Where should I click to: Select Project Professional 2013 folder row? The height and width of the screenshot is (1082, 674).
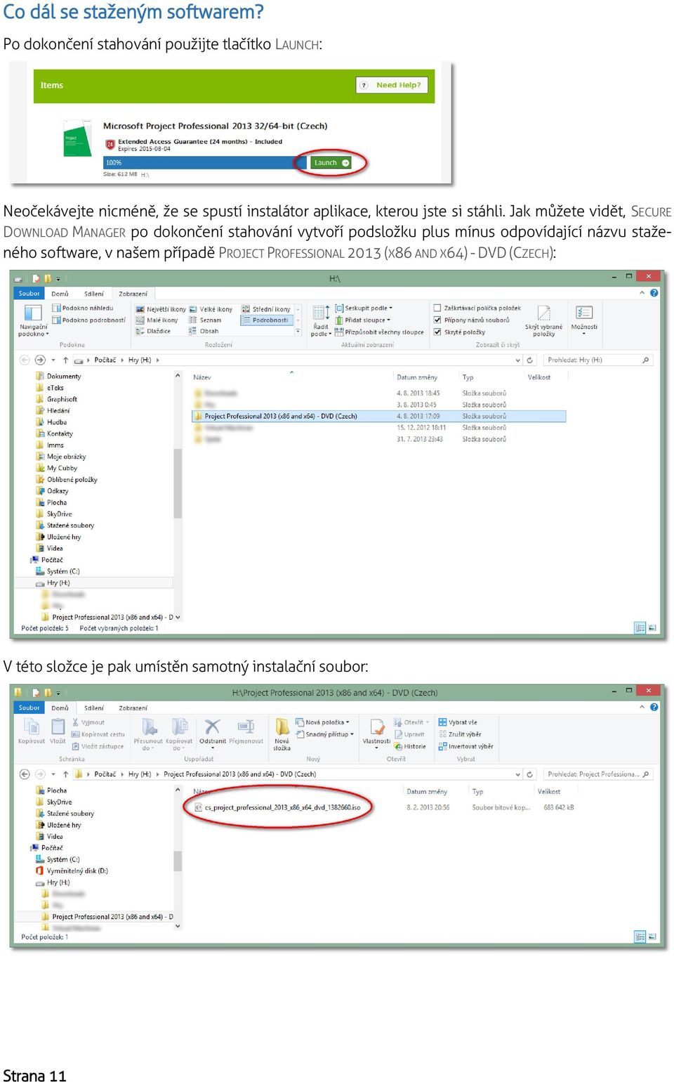click(379, 416)
